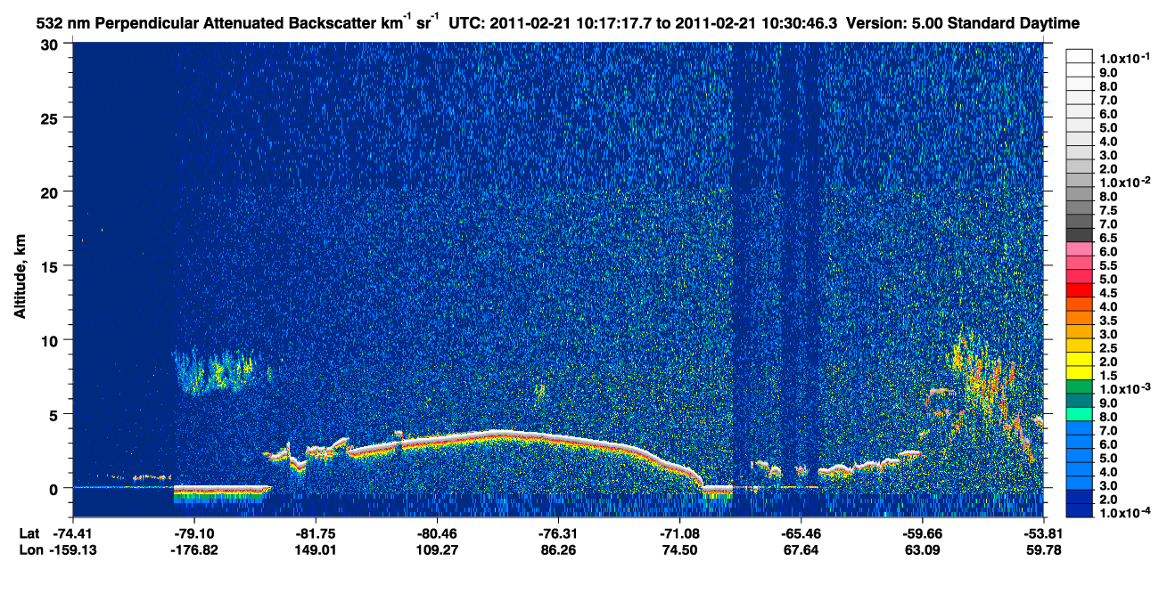This screenshot has width=1159, height=594.
Task: Click the 'Lat' row label
Action: (29, 533)
